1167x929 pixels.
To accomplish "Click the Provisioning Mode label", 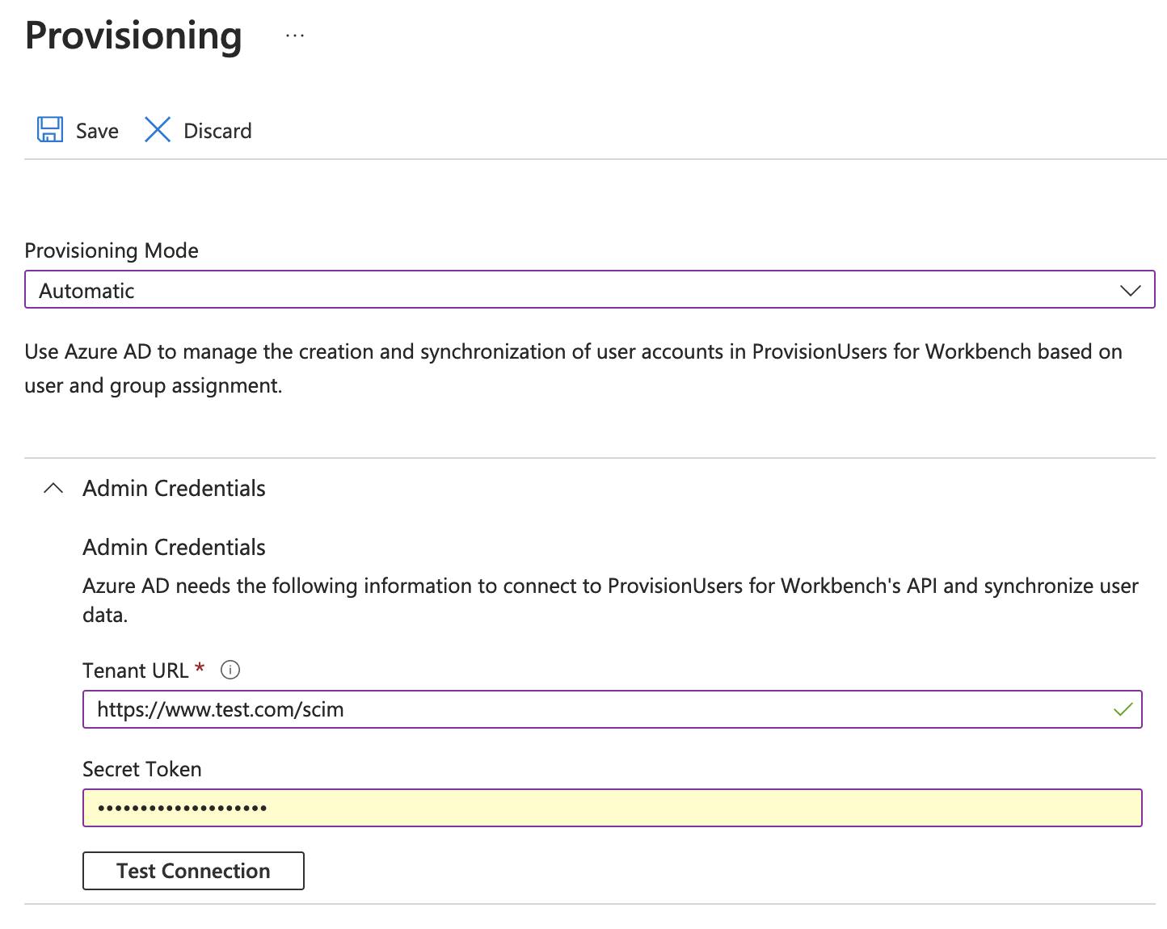I will (112, 250).
